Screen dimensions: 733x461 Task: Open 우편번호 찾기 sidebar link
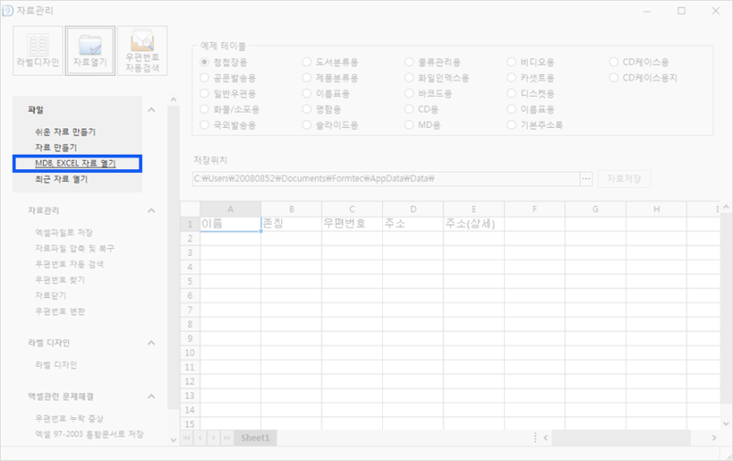click(60, 280)
